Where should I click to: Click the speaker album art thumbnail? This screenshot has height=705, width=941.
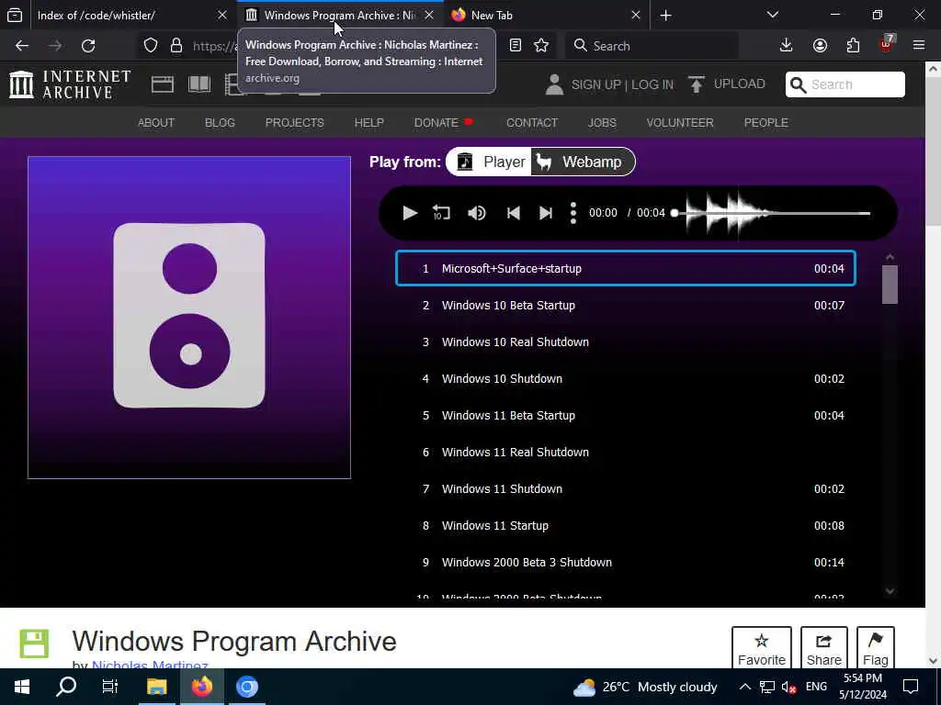189,317
